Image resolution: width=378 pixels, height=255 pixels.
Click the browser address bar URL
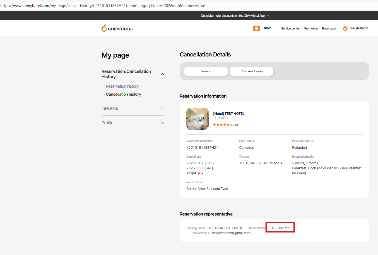click(103, 6)
